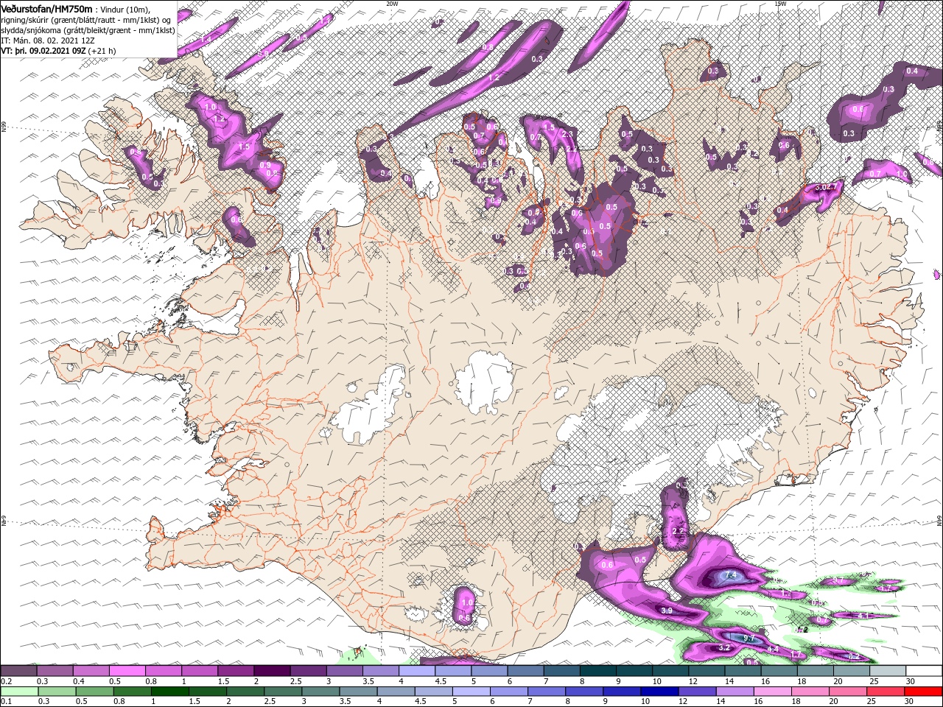Pick the light pink 16 swatch in lower scale
Image resolution: width=943 pixels, height=707 pixels.
click(x=771, y=692)
